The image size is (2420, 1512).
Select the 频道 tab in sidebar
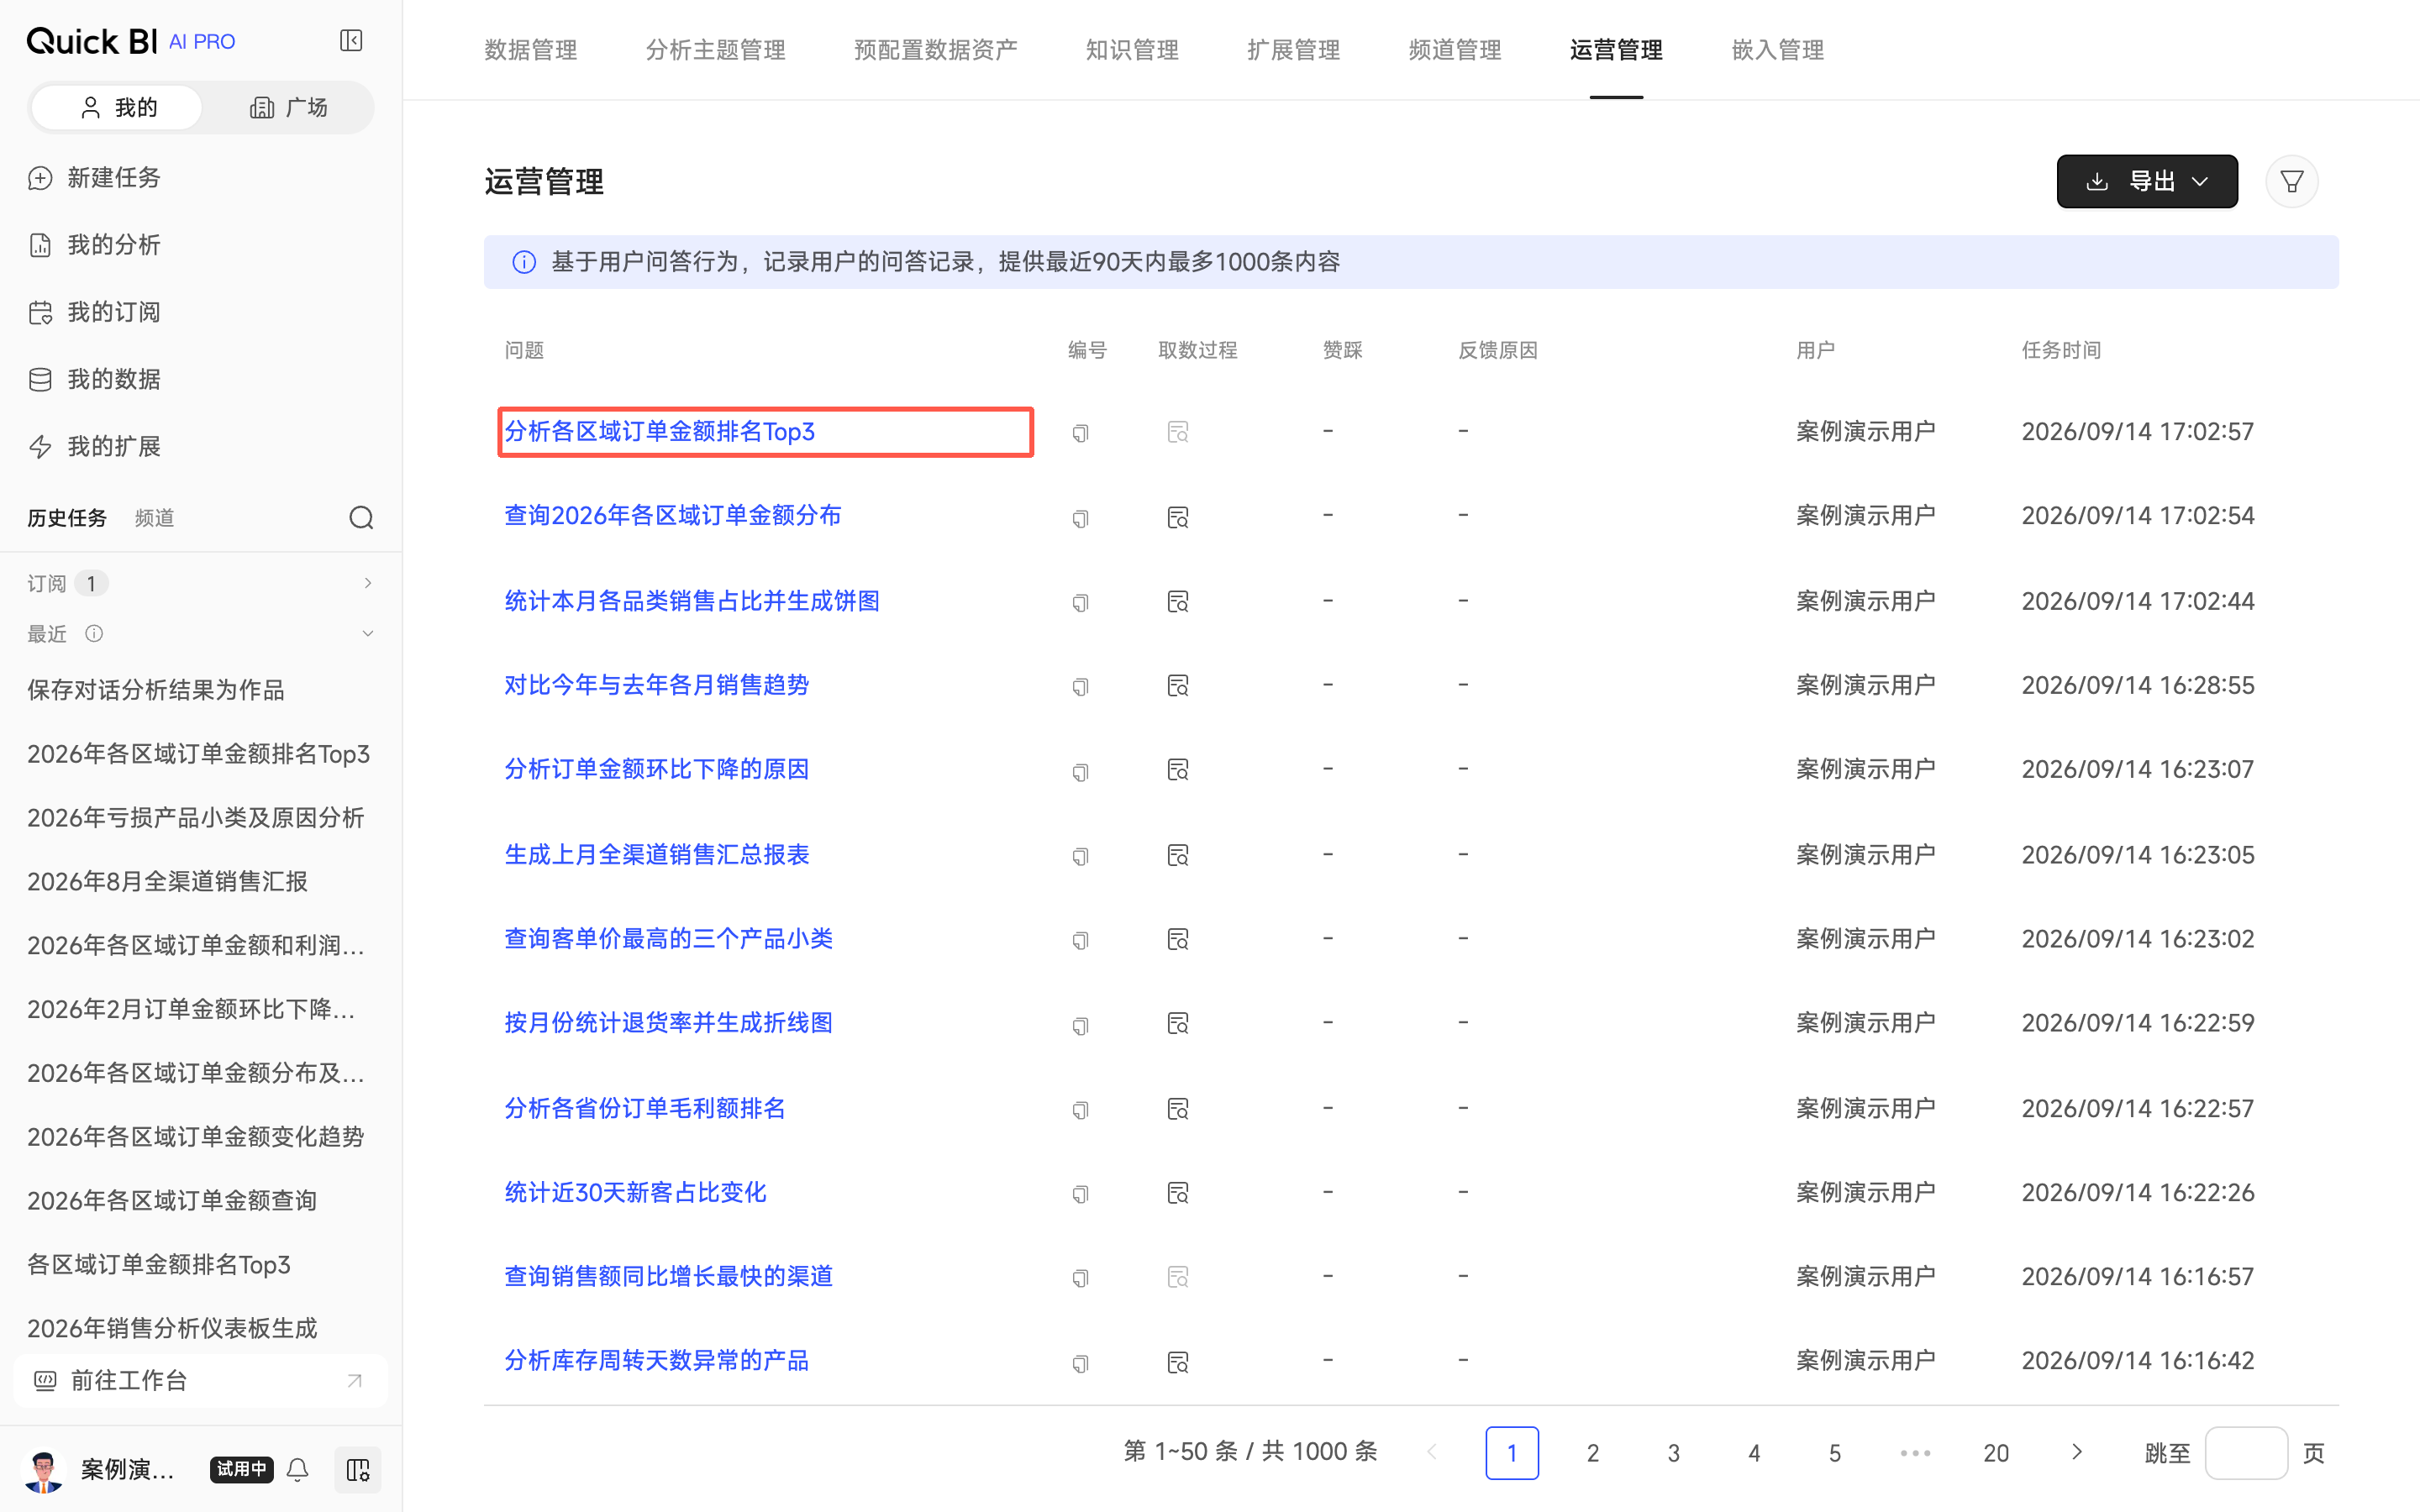[x=154, y=518]
